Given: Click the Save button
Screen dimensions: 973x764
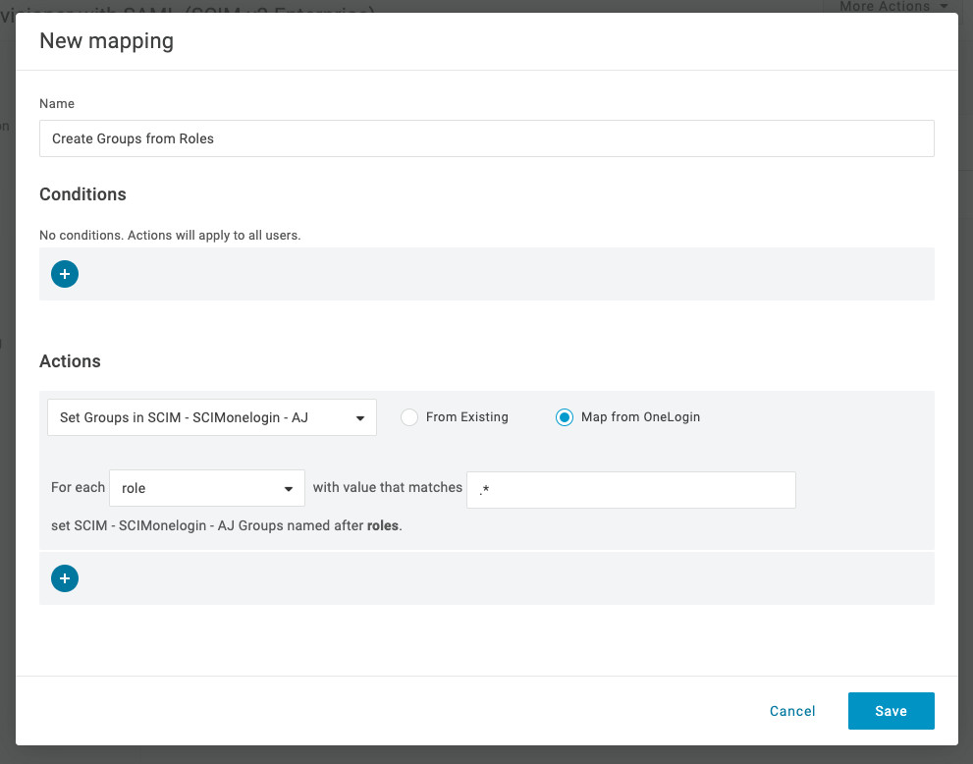Looking at the screenshot, I should coord(891,711).
